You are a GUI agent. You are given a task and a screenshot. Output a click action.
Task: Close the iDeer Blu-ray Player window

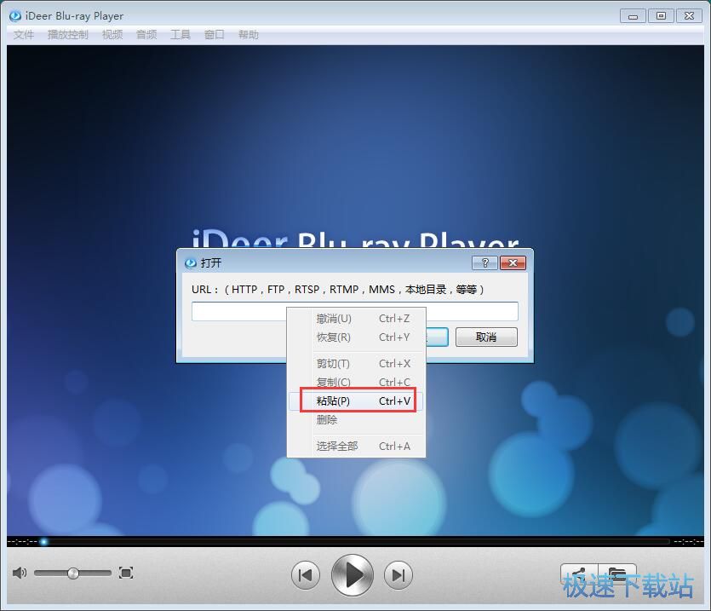click(x=689, y=16)
